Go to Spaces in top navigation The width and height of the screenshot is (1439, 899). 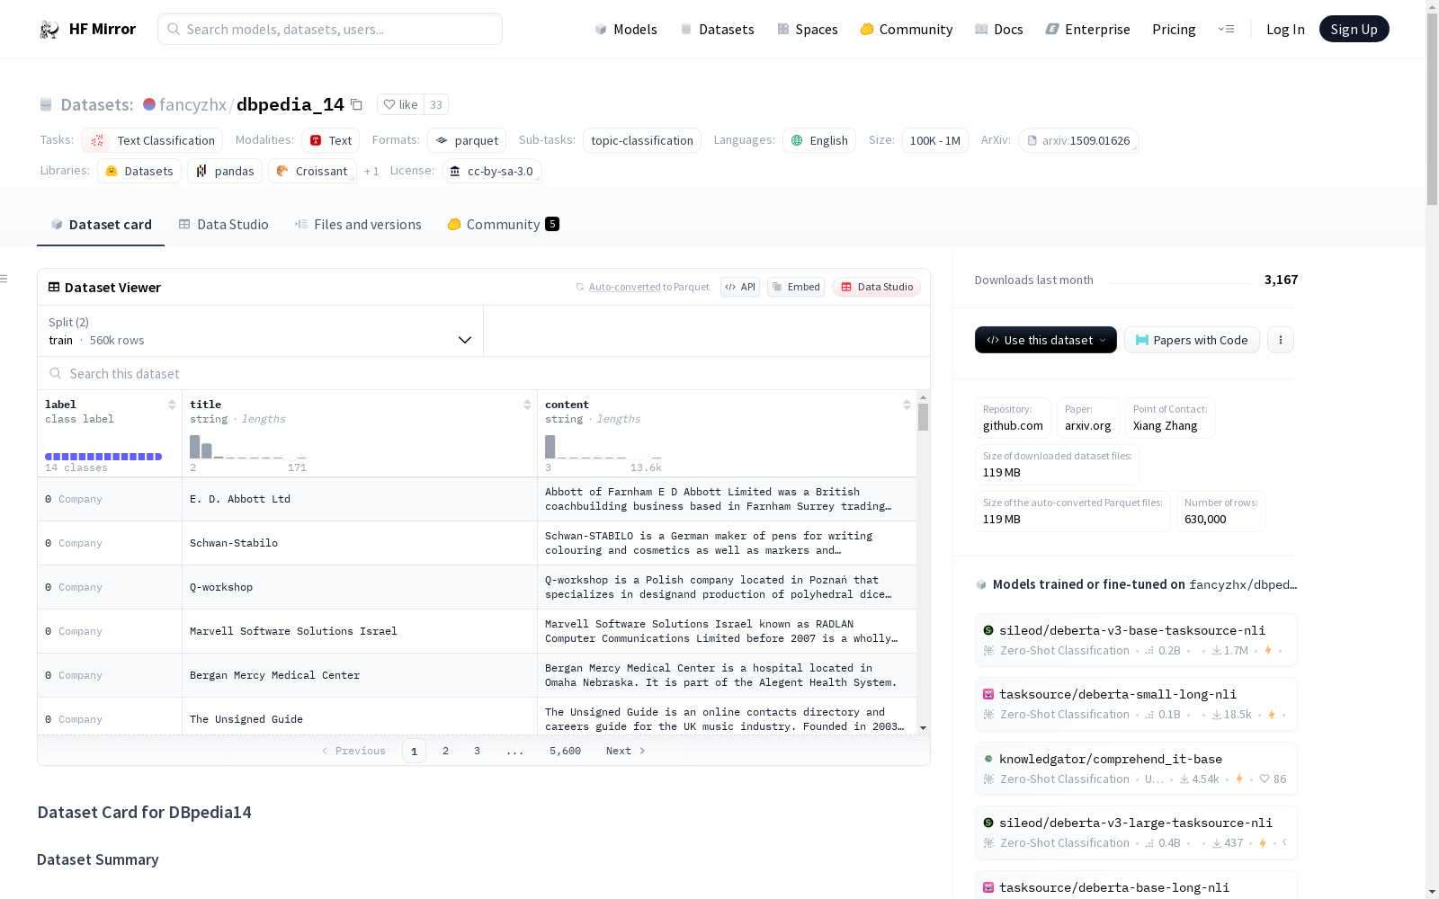click(808, 30)
